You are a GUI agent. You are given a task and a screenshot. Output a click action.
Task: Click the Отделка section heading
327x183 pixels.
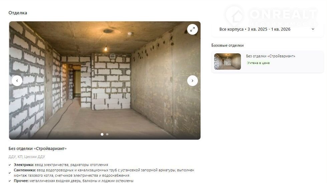[x=18, y=13]
